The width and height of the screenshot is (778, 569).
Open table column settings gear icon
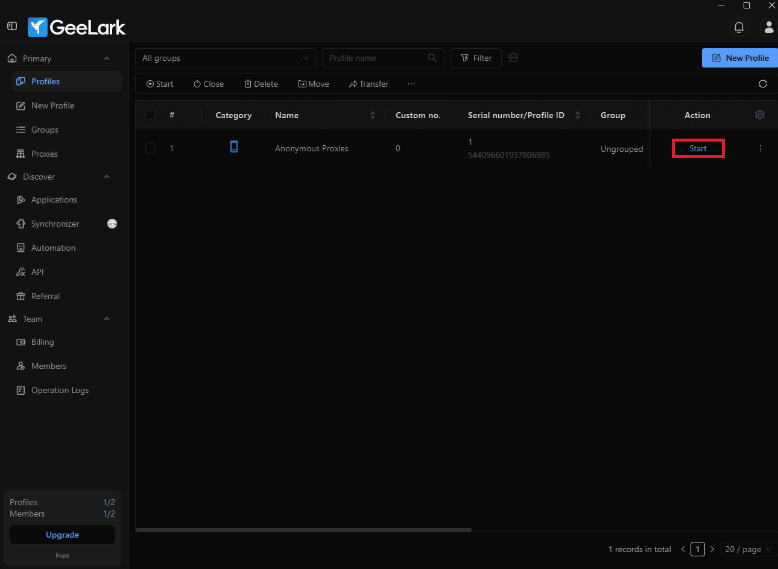click(x=760, y=115)
